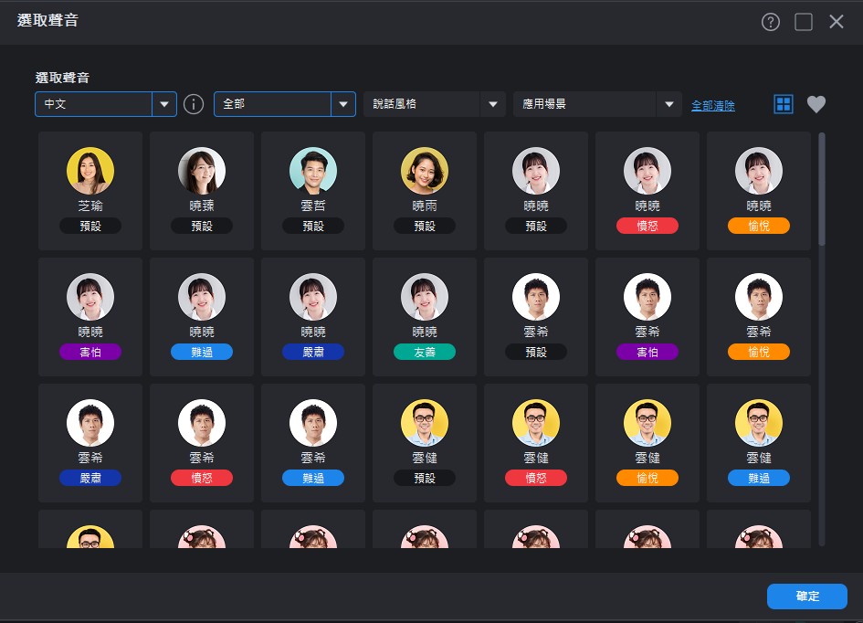The width and height of the screenshot is (863, 623).
Task: Click the 全部清除 link
Action: [x=712, y=105]
